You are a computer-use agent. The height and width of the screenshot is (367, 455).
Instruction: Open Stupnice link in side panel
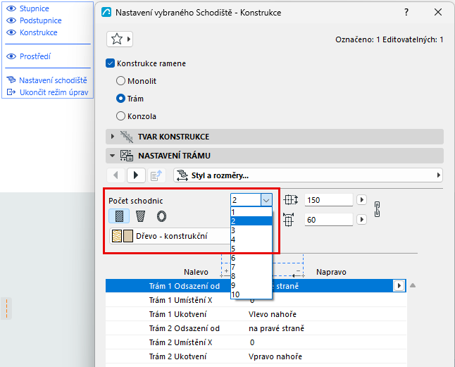click(x=35, y=8)
